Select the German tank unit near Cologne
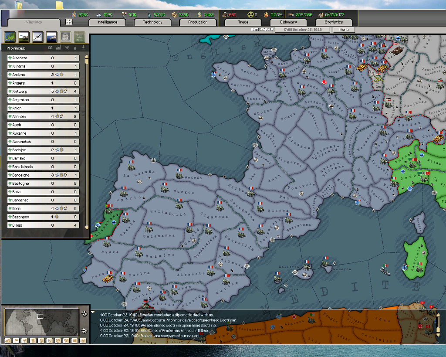The height and width of the screenshot is (357, 446). pos(396,51)
